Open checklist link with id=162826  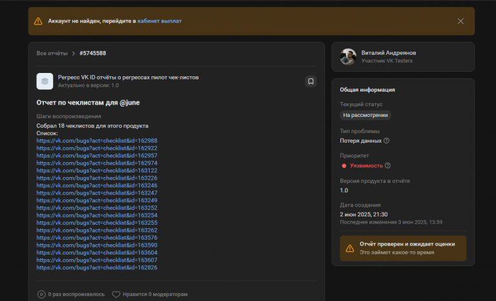click(x=97, y=267)
